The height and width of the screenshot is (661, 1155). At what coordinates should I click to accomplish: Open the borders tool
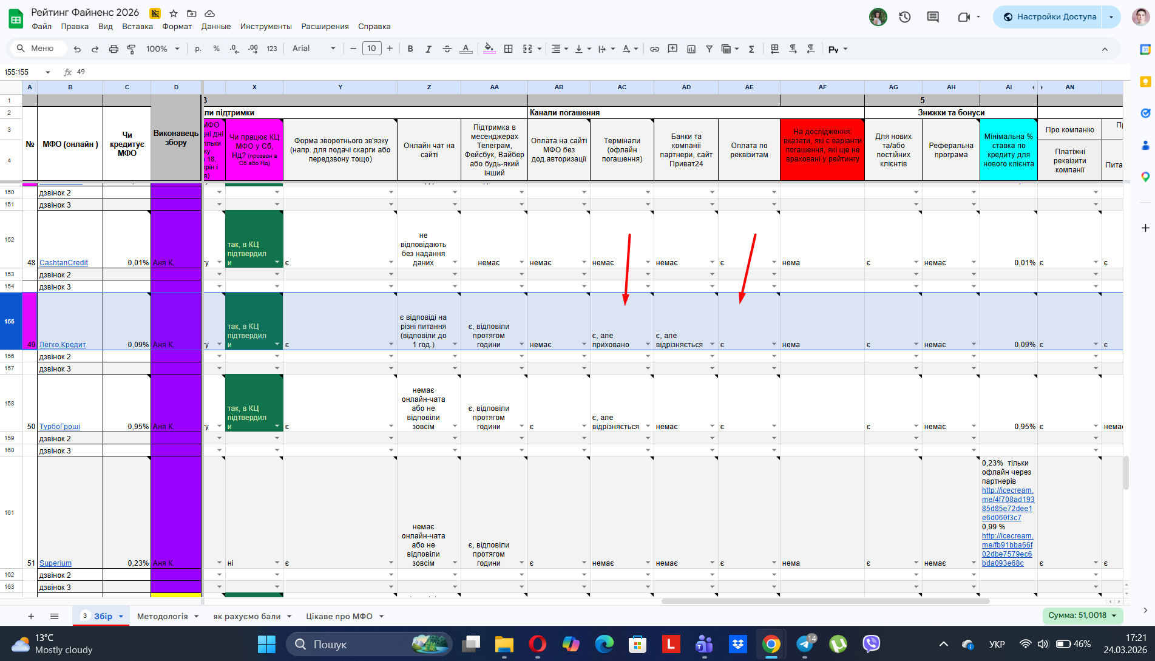pos(509,49)
